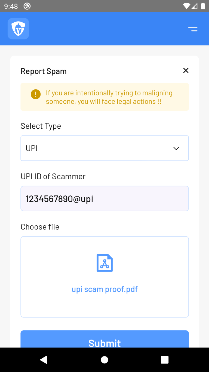Click the chevron arrow in Select Type
Viewport: 209px width, 372px height.
point(176,148)
